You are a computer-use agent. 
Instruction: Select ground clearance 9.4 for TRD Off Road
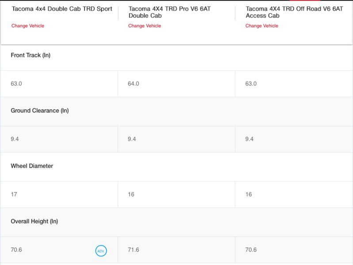tap(249, 139)
